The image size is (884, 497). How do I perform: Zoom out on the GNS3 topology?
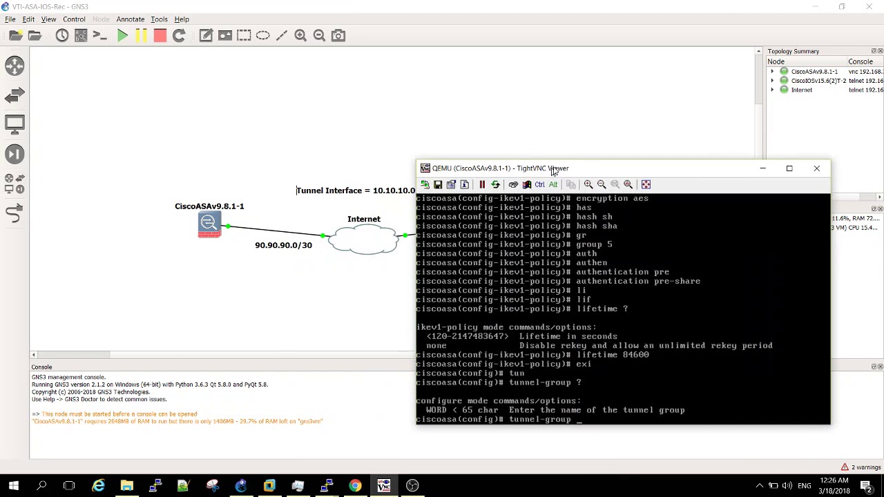(319, 35)
